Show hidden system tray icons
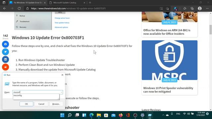 [163, 115]
